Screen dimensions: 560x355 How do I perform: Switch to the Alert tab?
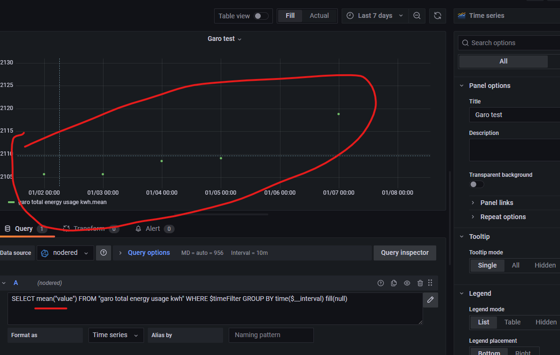click(154, 229)
